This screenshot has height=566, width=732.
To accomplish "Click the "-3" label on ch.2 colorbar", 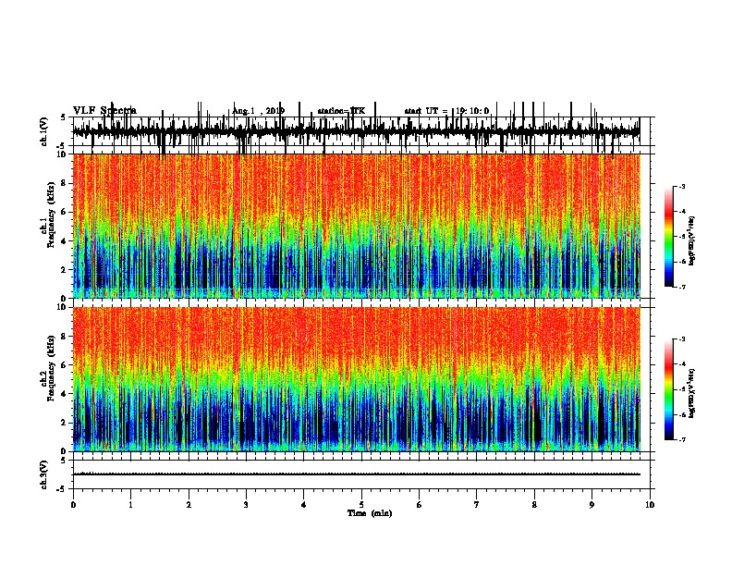I will [681, 339].
